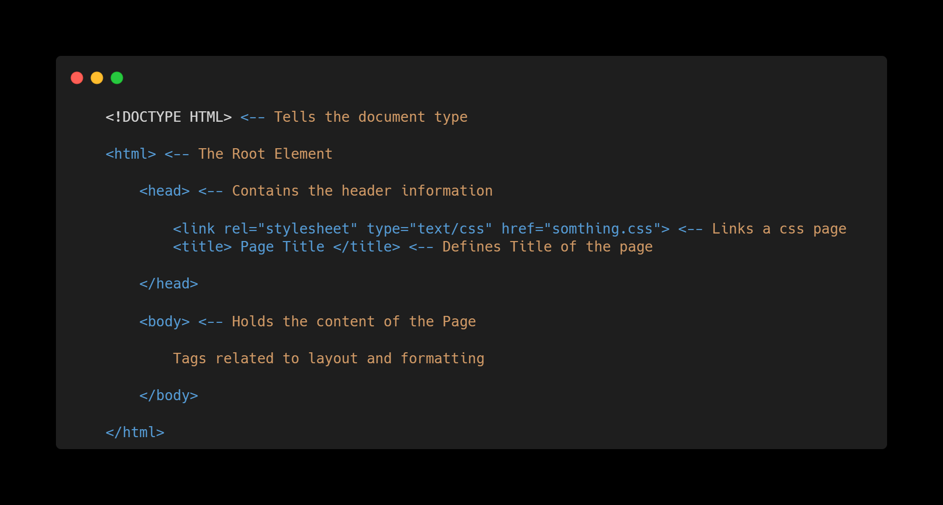Click the type="text/css" attribute
The image size is (943, 505).
pos(430,229)
